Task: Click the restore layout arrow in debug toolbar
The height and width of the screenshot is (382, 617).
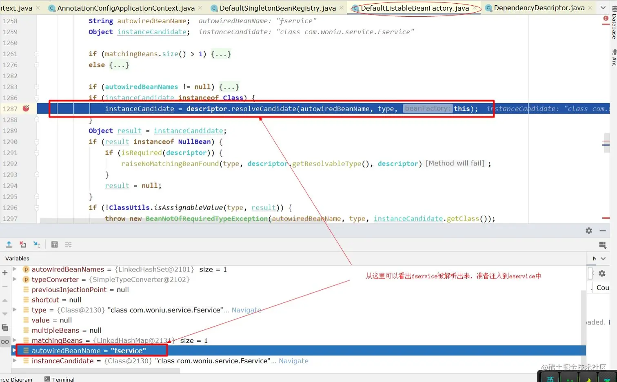Action: (9, 244)
